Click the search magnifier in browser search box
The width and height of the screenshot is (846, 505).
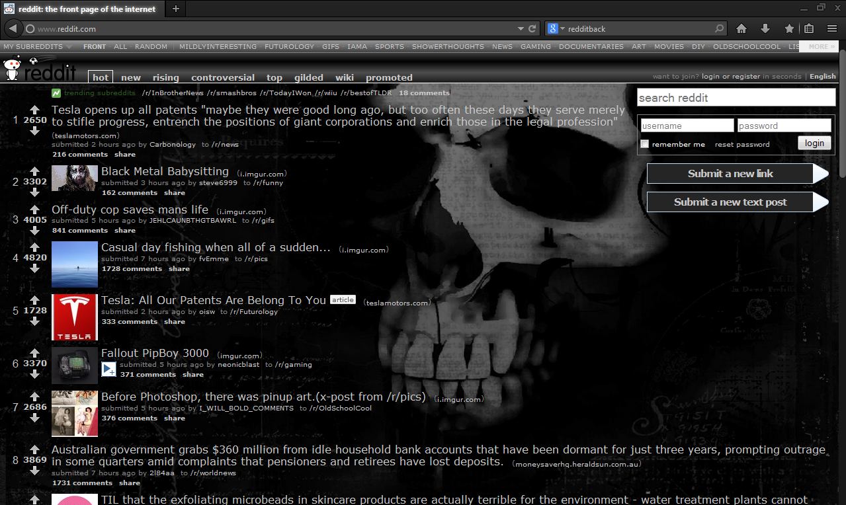coord(720,28)
